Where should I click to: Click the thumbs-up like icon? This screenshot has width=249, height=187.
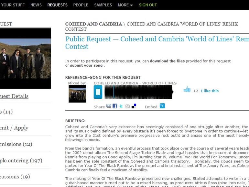(187, 89)
